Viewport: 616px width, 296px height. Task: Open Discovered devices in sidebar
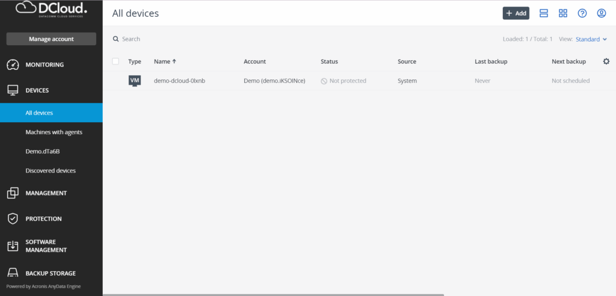(51, 170)
